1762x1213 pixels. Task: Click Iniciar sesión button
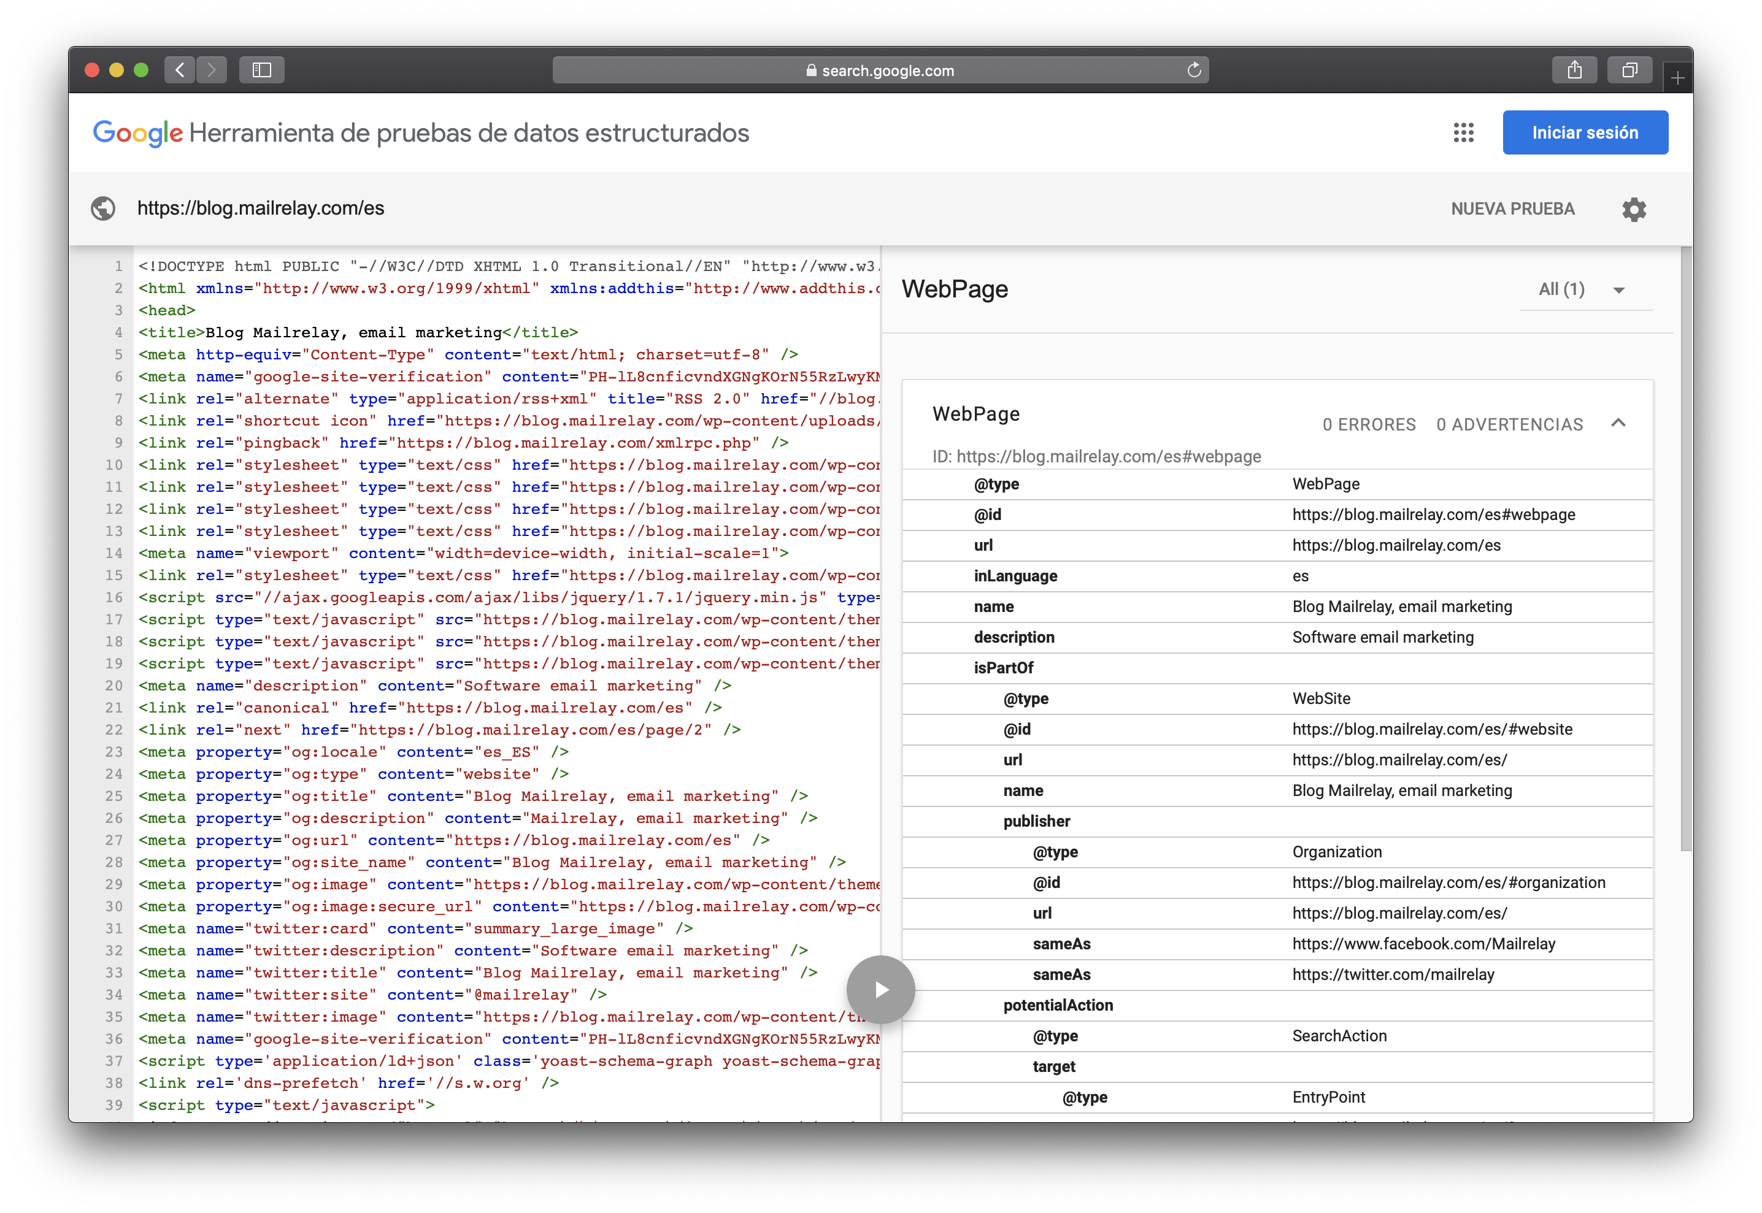[x=1585, y=132]
